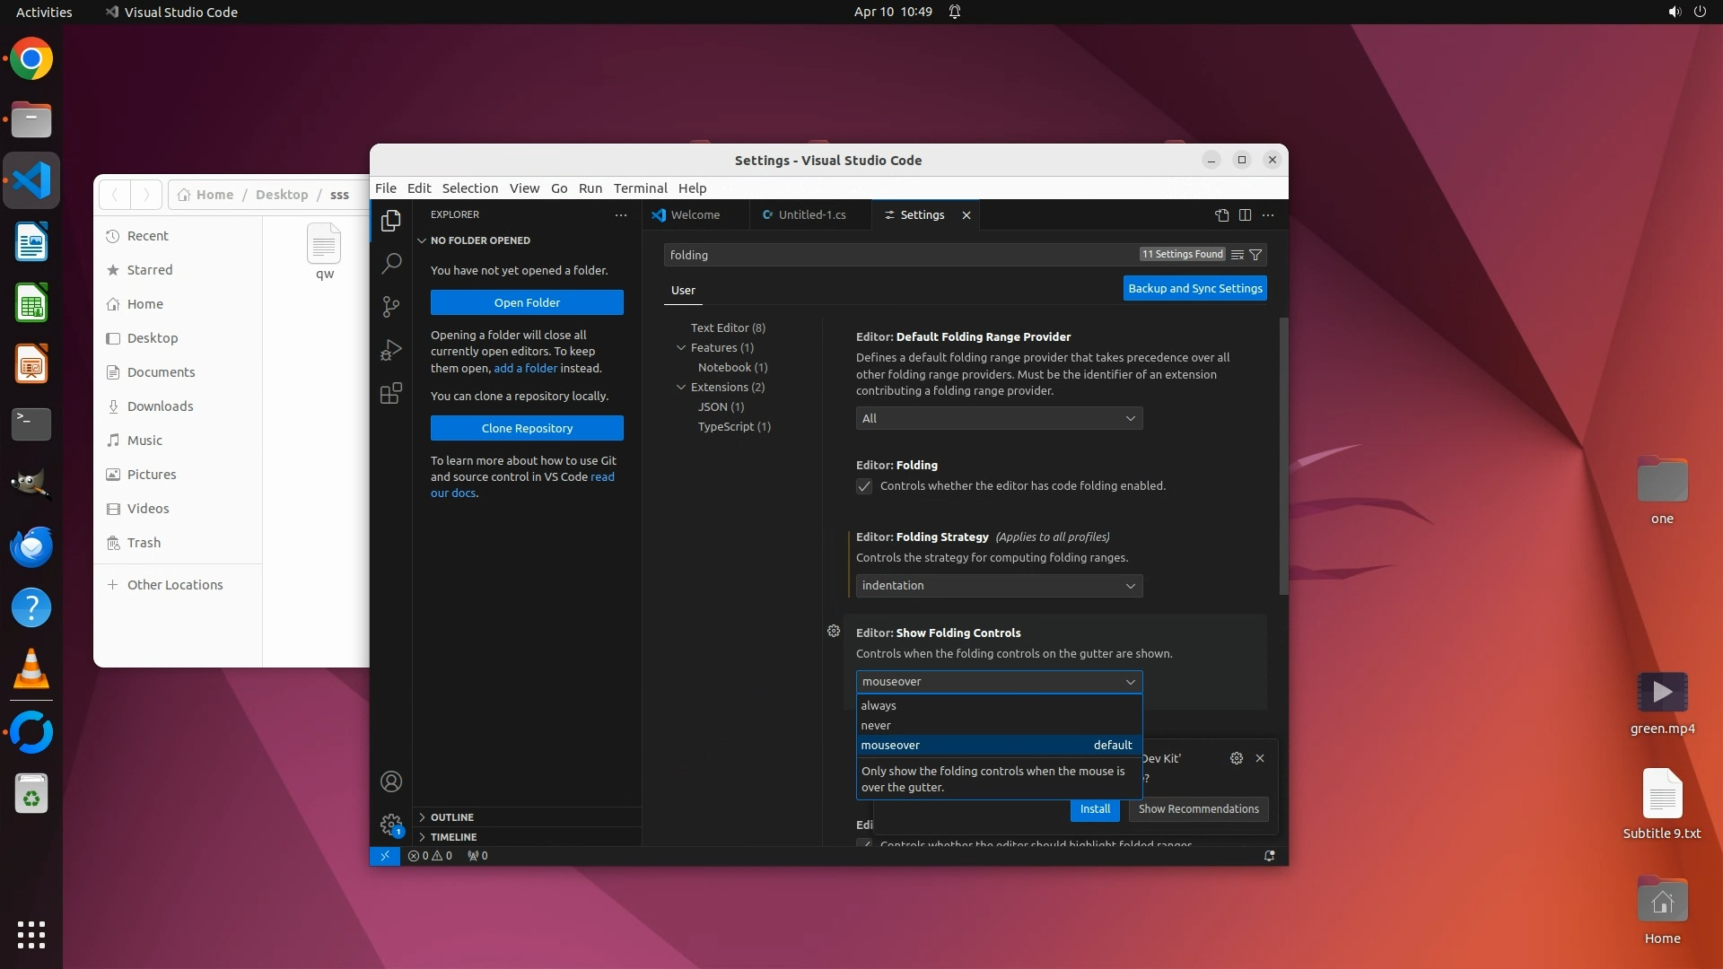The width and height of the screenshot is (1723, 969).
Task: Open the Search view in activity bar
Action: point(391,264)
